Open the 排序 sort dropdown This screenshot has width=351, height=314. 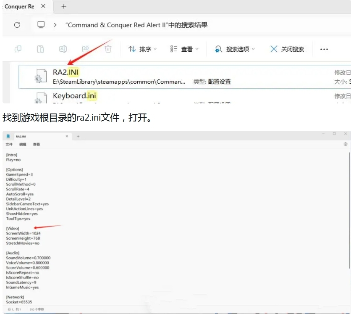[x=142, y=49]
